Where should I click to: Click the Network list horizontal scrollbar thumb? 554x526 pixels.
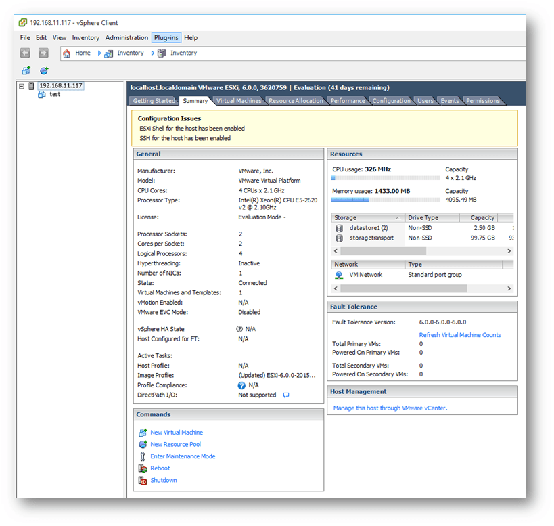[x=403, y=288]
